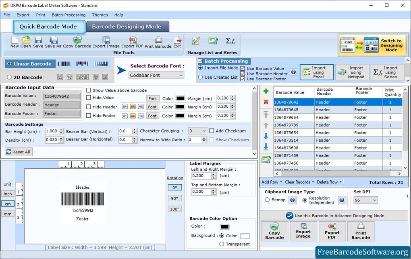411x259 pixels.
Task: Open the Batch Processing menu
Action: [x=68, y=15]
